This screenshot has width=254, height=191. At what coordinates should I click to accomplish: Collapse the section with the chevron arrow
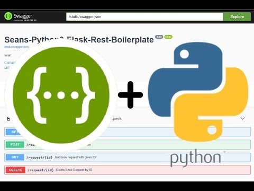pyautogui.click(x=243, y=118)
